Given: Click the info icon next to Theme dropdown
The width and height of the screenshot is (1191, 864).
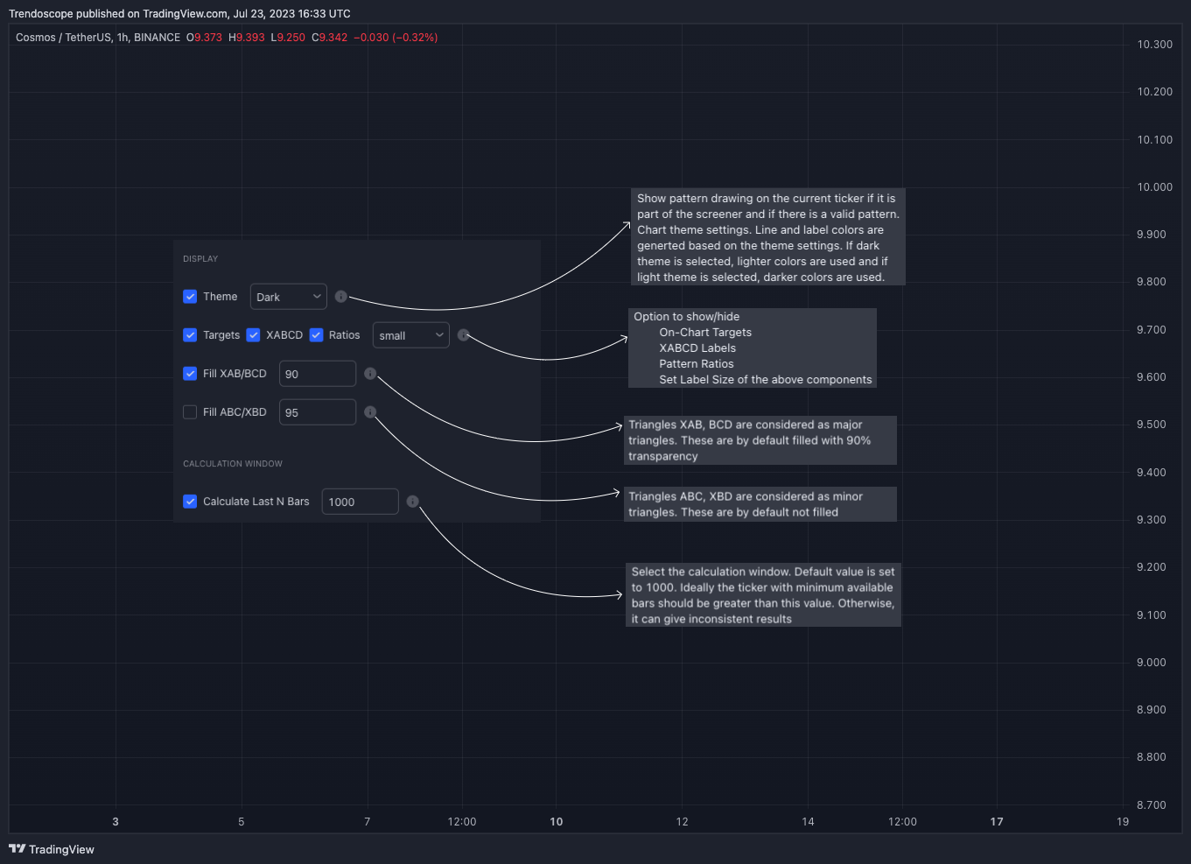Looking at the screenshot, I should pyautogui.click(x=341, y=297).
